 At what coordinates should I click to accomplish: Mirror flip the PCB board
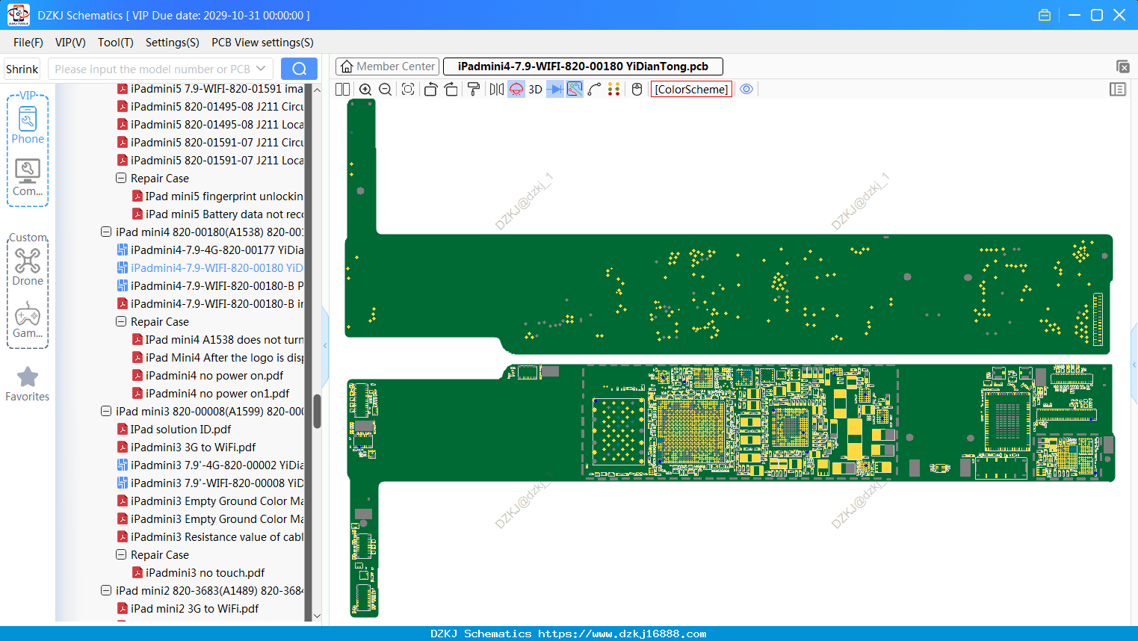(x=497, y=90)
